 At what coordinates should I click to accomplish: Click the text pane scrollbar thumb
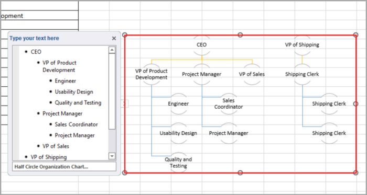pyautogui.click(x=112, y=91)
